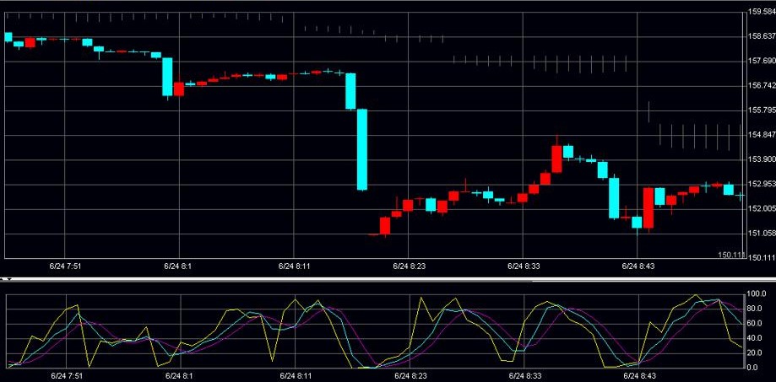Viewport: 776px width, 382px height.
Task: Click the 152.953 price axis label
Action: coord(762,184)
